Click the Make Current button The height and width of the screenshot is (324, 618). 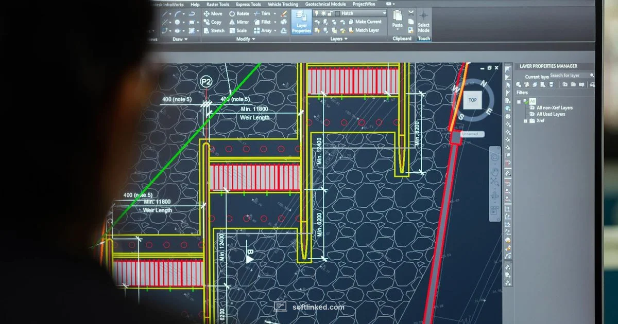[x=368, y=22]
